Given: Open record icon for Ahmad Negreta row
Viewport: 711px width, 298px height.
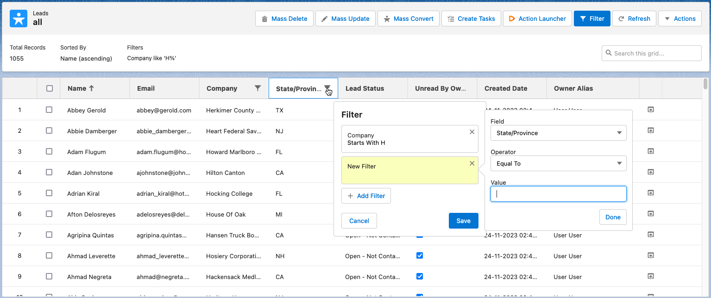Looking at the screenshot, I should point(650,276).
